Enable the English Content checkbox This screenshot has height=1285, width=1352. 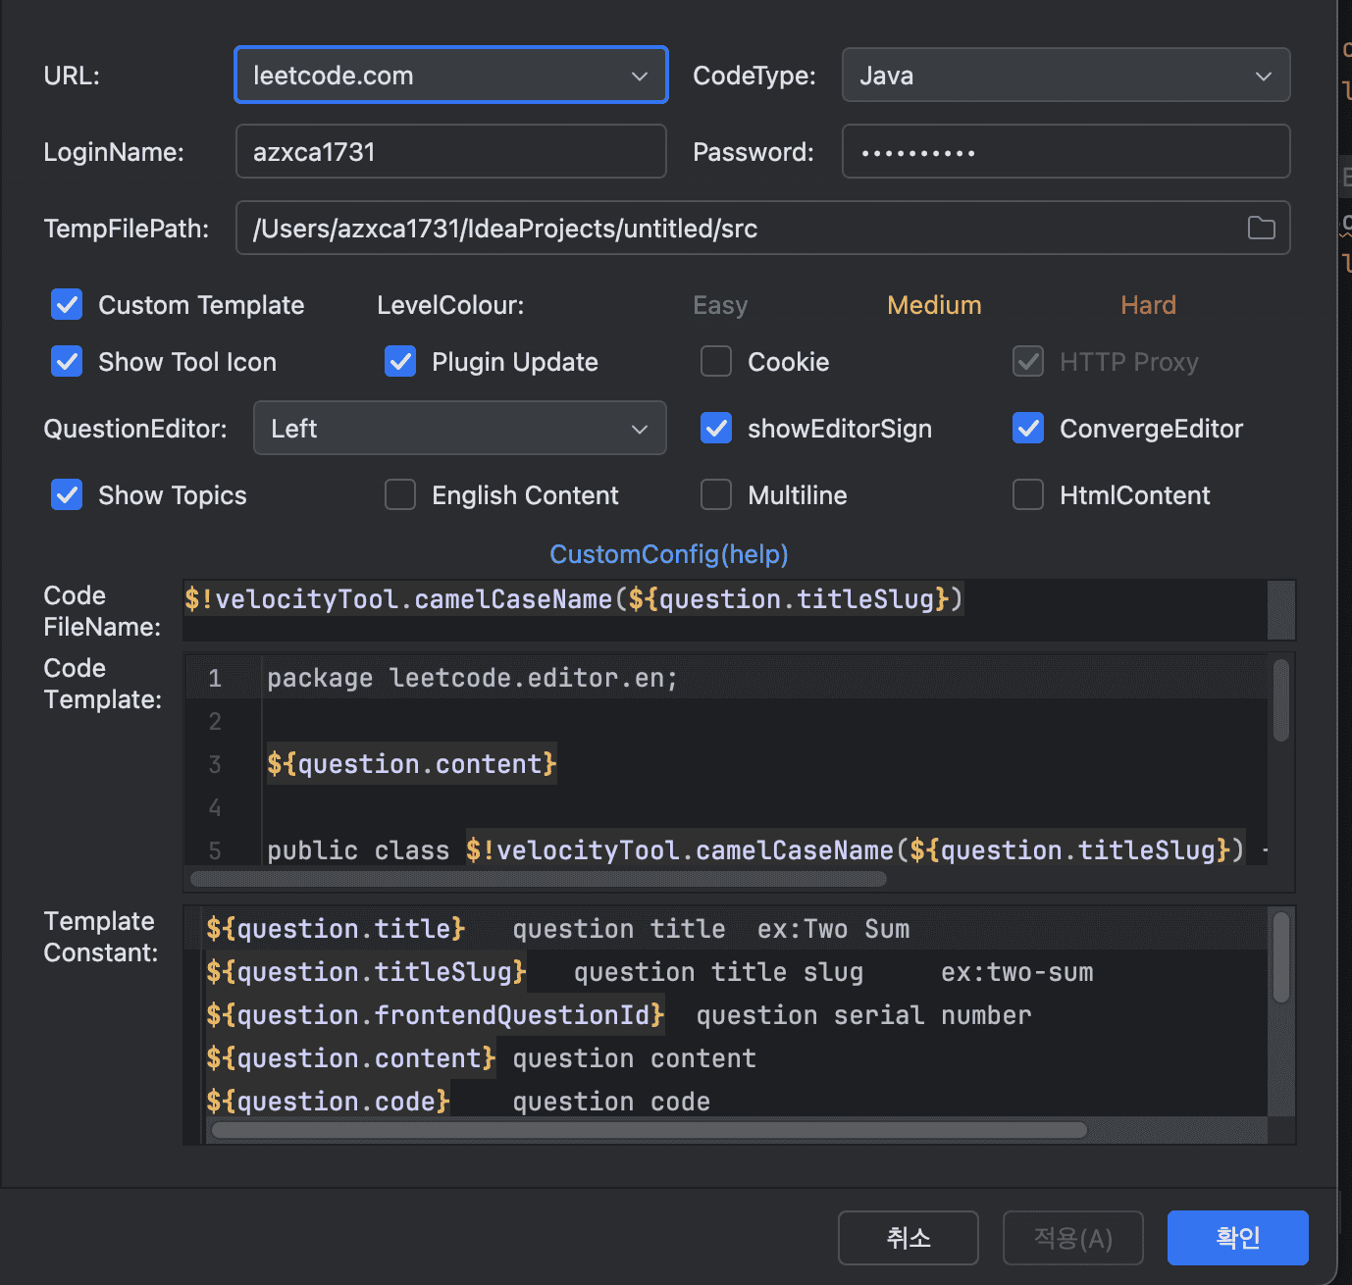[400, 495]
